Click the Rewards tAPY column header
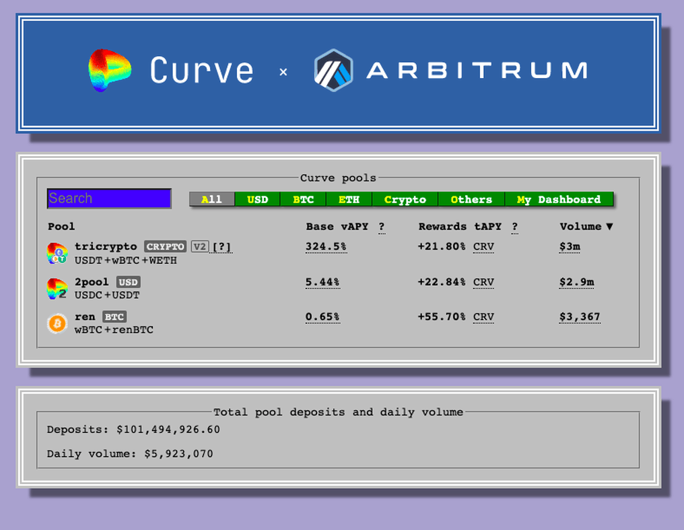 pyautogui.click(x=460, y=226)
